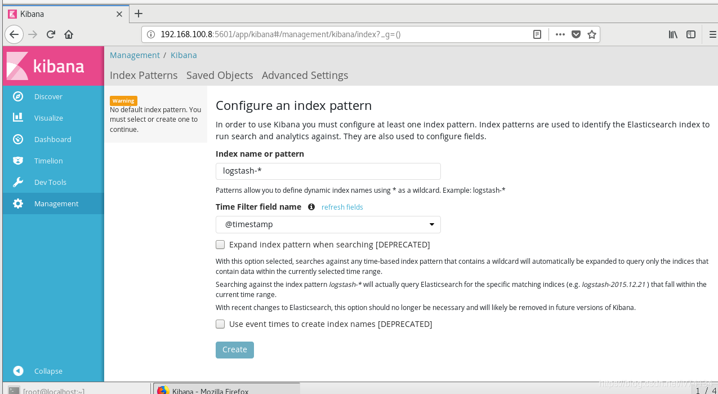Open Management via the gear icon
The height and width of the screenshot is (394, 718).
coord(18,203)
